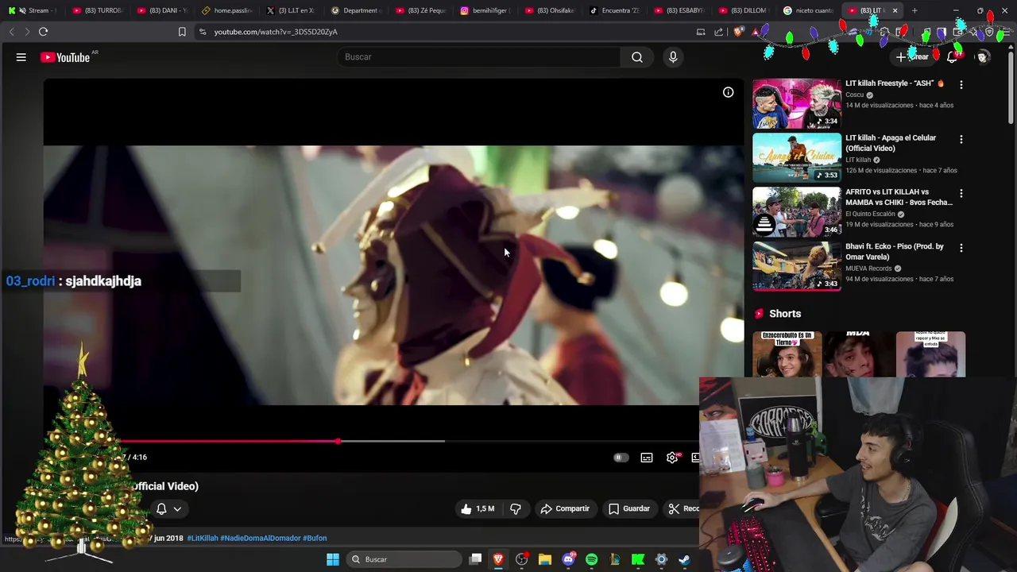Open options for AFRITO vs LIT KILLAH video

(961, 193)
